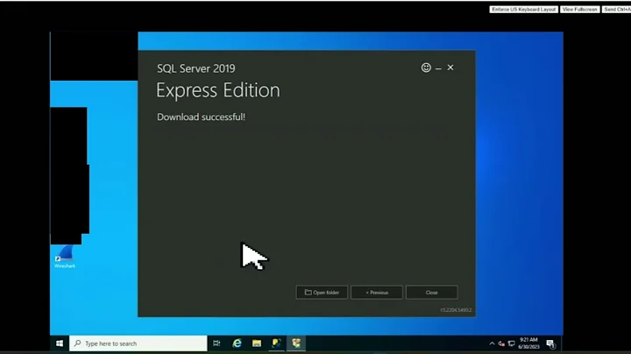Close installer with the X icon

[450, 67]
